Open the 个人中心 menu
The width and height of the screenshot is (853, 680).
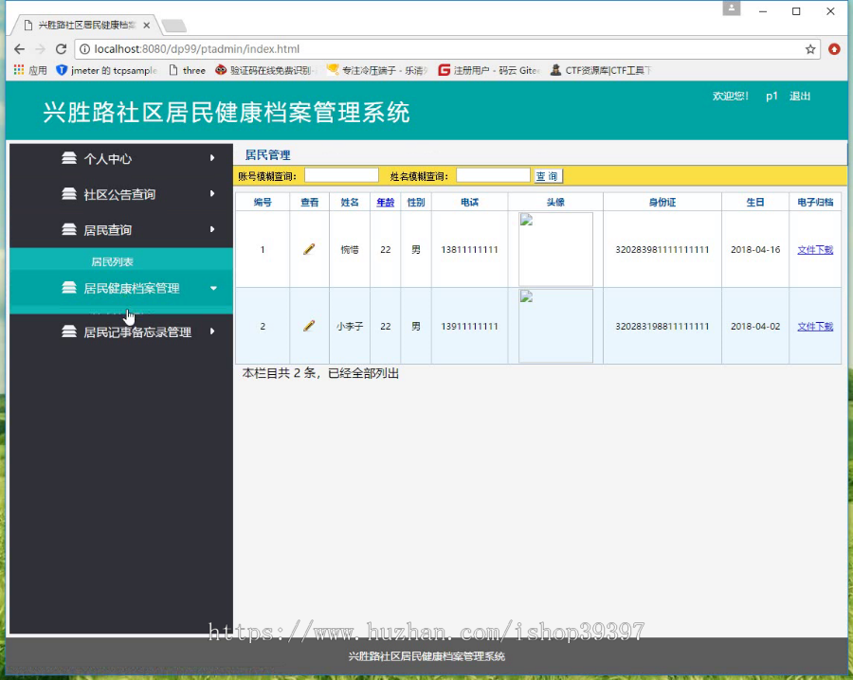pyautogui.click(x=121, y=158)
